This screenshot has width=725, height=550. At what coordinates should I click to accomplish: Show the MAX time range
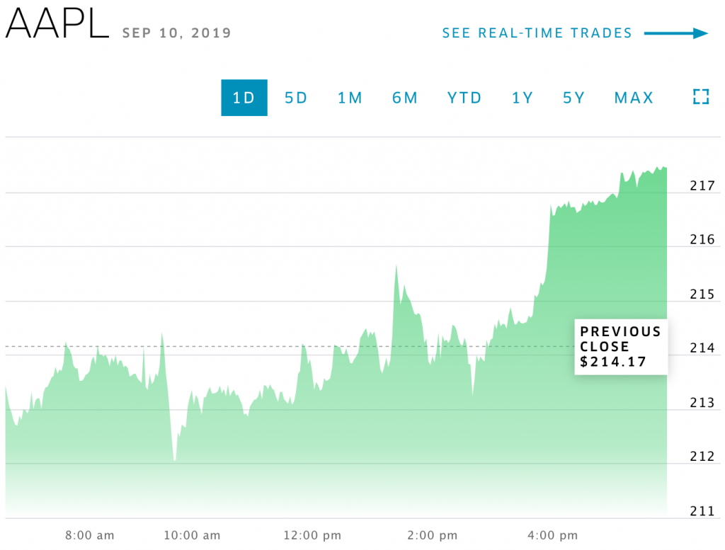point(634,98)
